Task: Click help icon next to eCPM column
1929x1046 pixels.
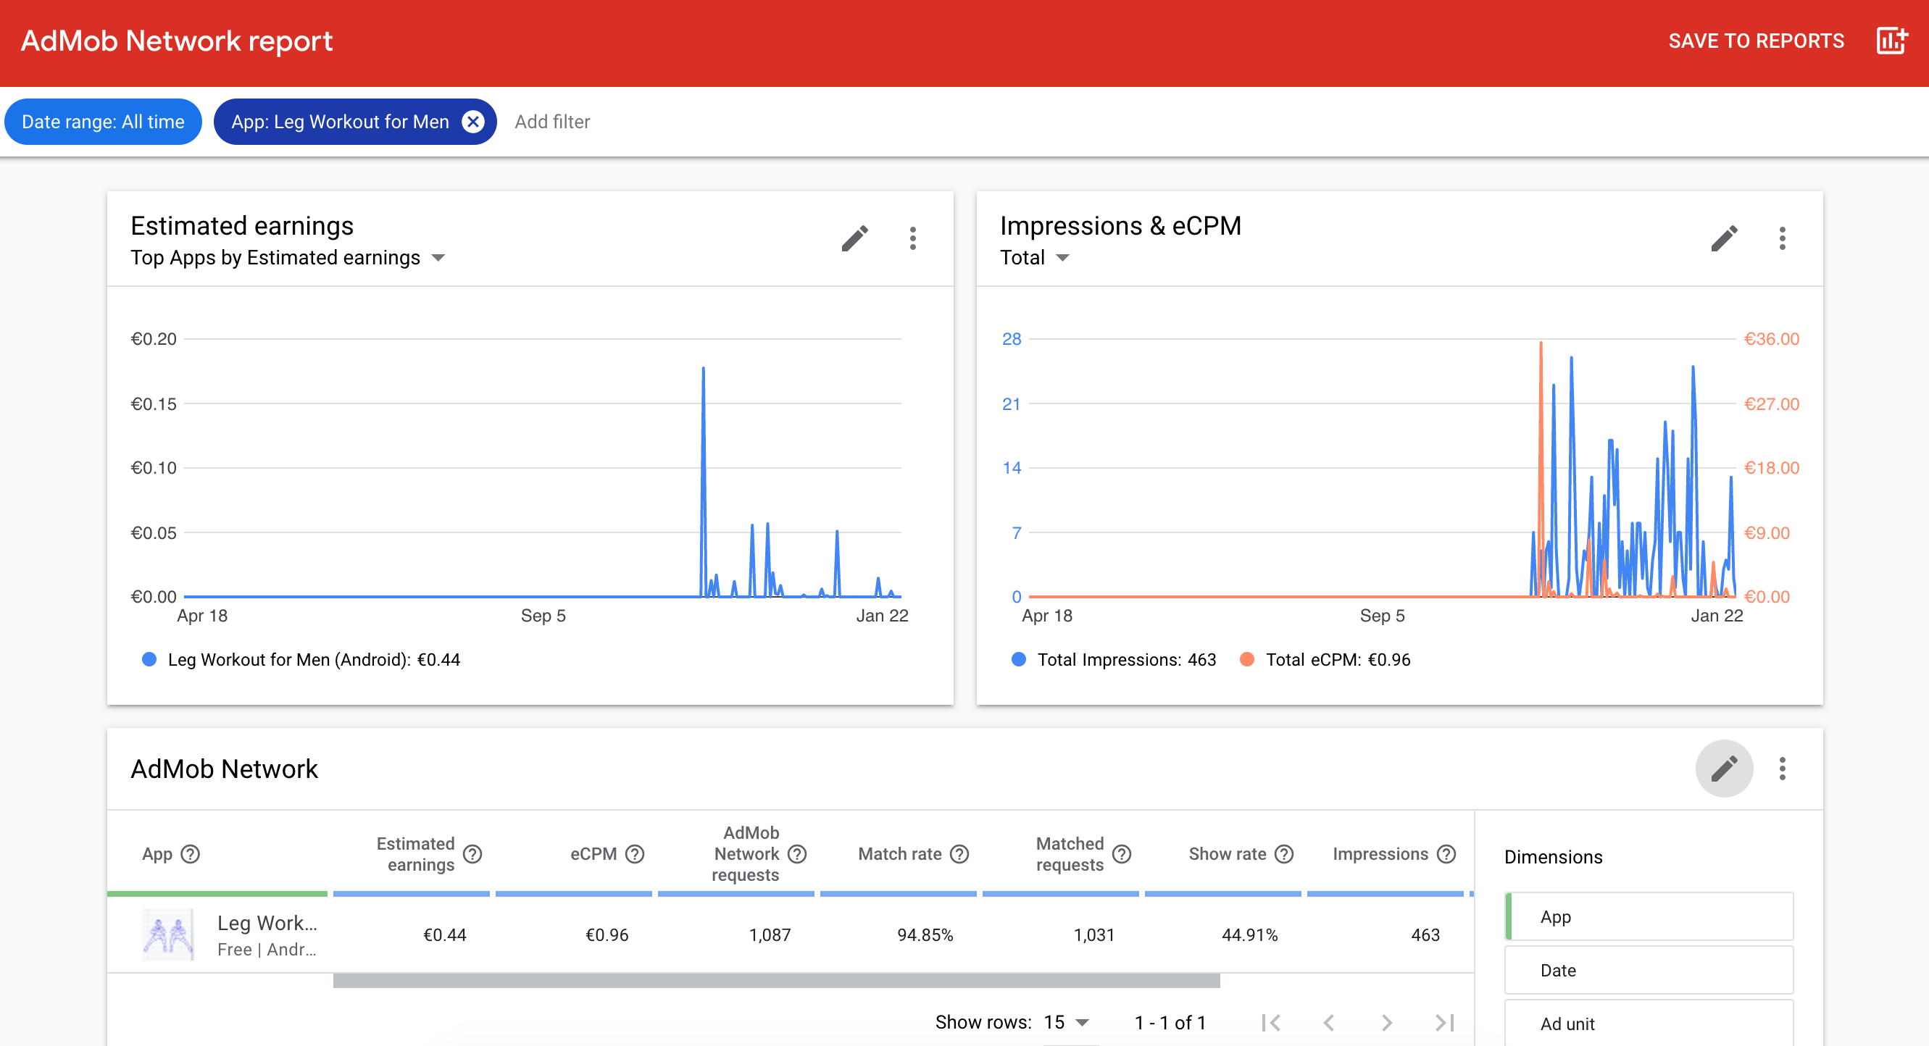Action: tap(635, 853)
